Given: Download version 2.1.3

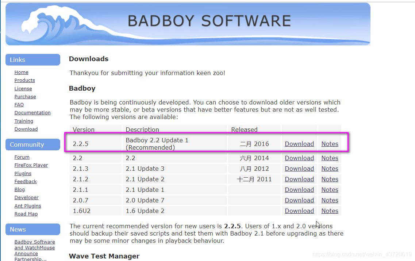Looking at the screenshot, I should [x=299, y=169].
